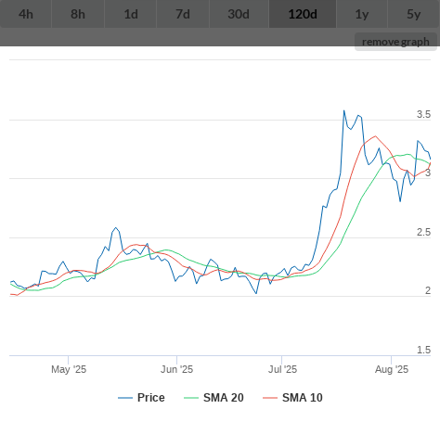
Task: Click the price peak near 3.5
Action: point(344,110)
